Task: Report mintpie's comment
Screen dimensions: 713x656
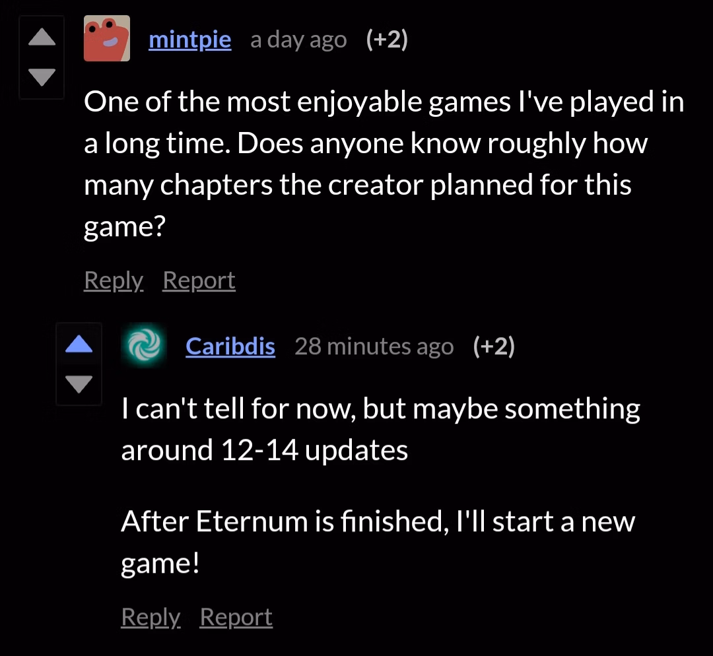Action: tap(199, 280)
